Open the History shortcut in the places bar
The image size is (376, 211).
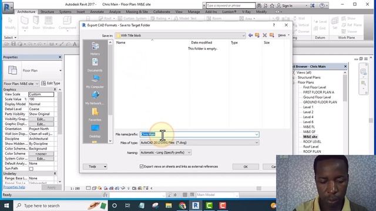point(95,49)
